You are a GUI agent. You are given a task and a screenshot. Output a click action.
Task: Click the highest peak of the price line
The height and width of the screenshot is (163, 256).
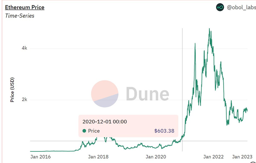pyautogui.click(x=209, y=29)
